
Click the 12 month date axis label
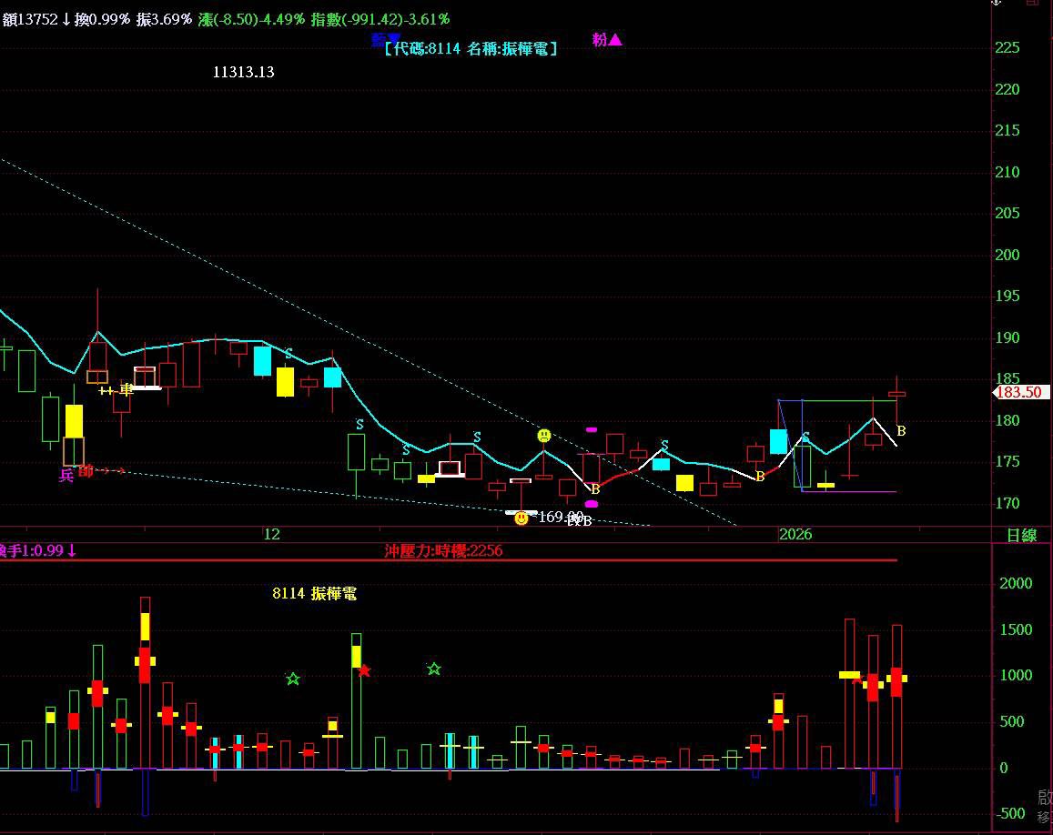pos(271,534)
